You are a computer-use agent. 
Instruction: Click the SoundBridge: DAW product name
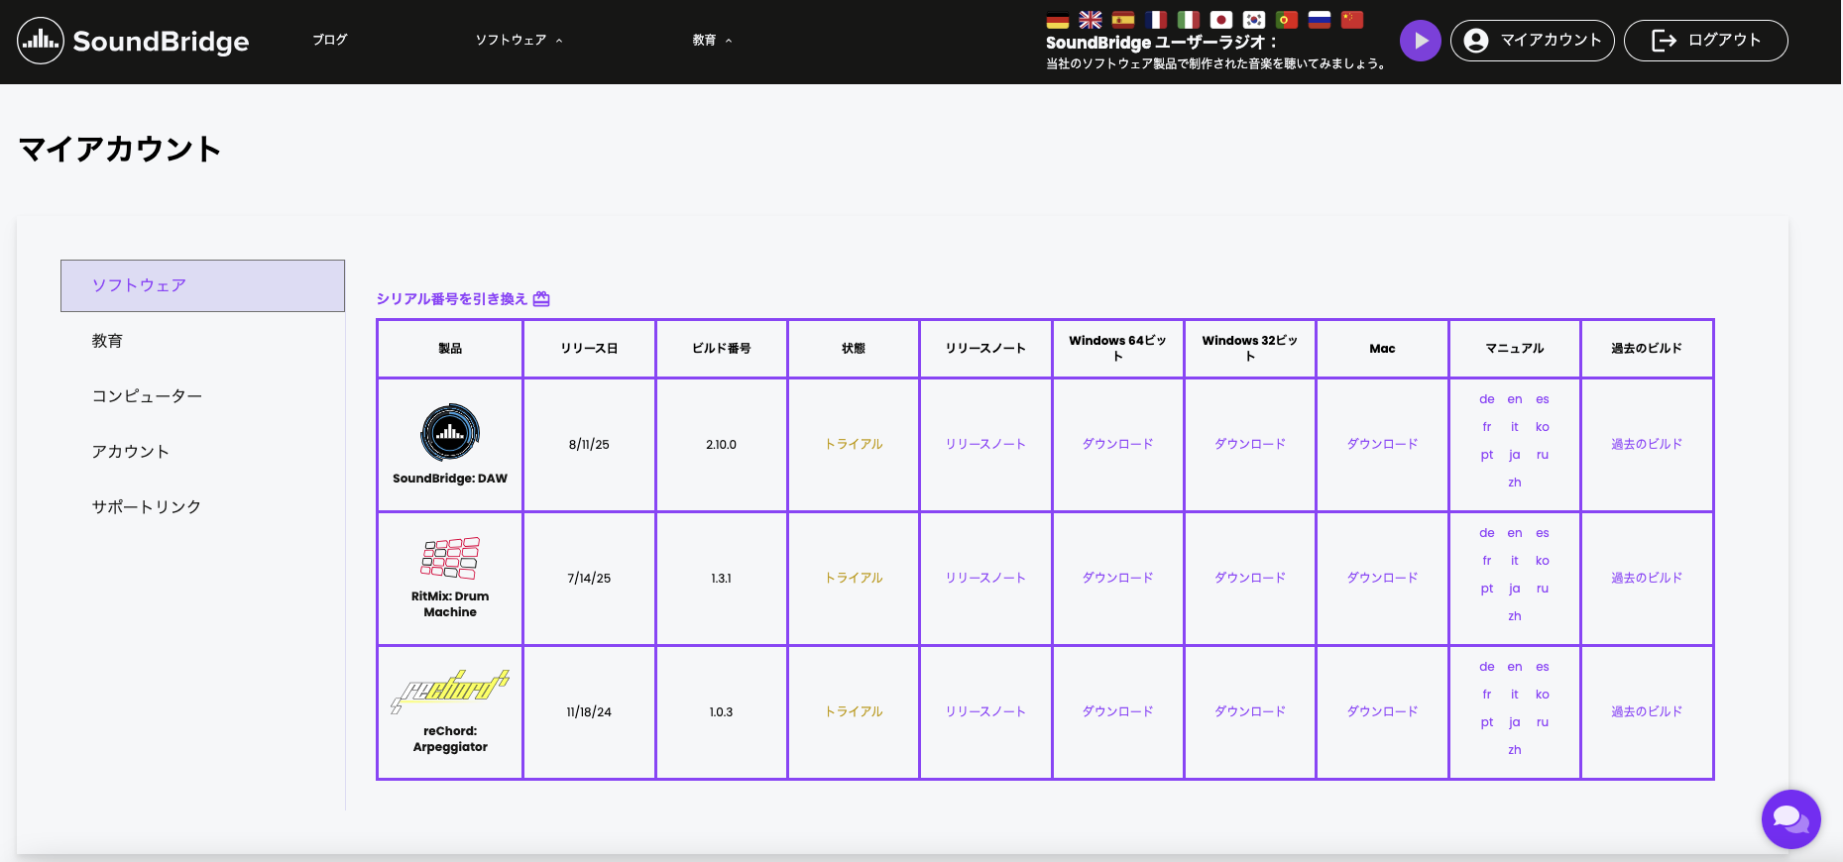tap(450, 479)
